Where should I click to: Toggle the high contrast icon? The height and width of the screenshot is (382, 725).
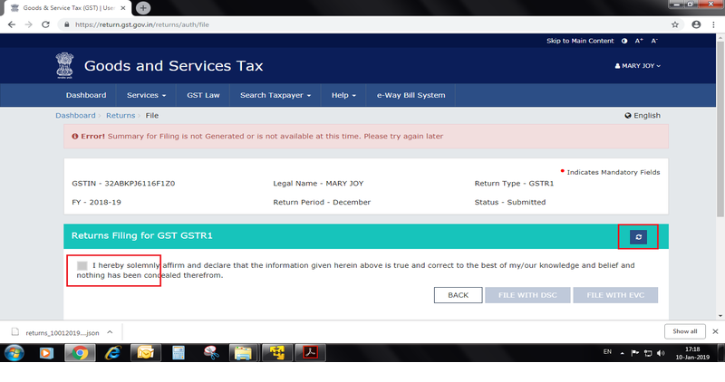pos(624,41)
